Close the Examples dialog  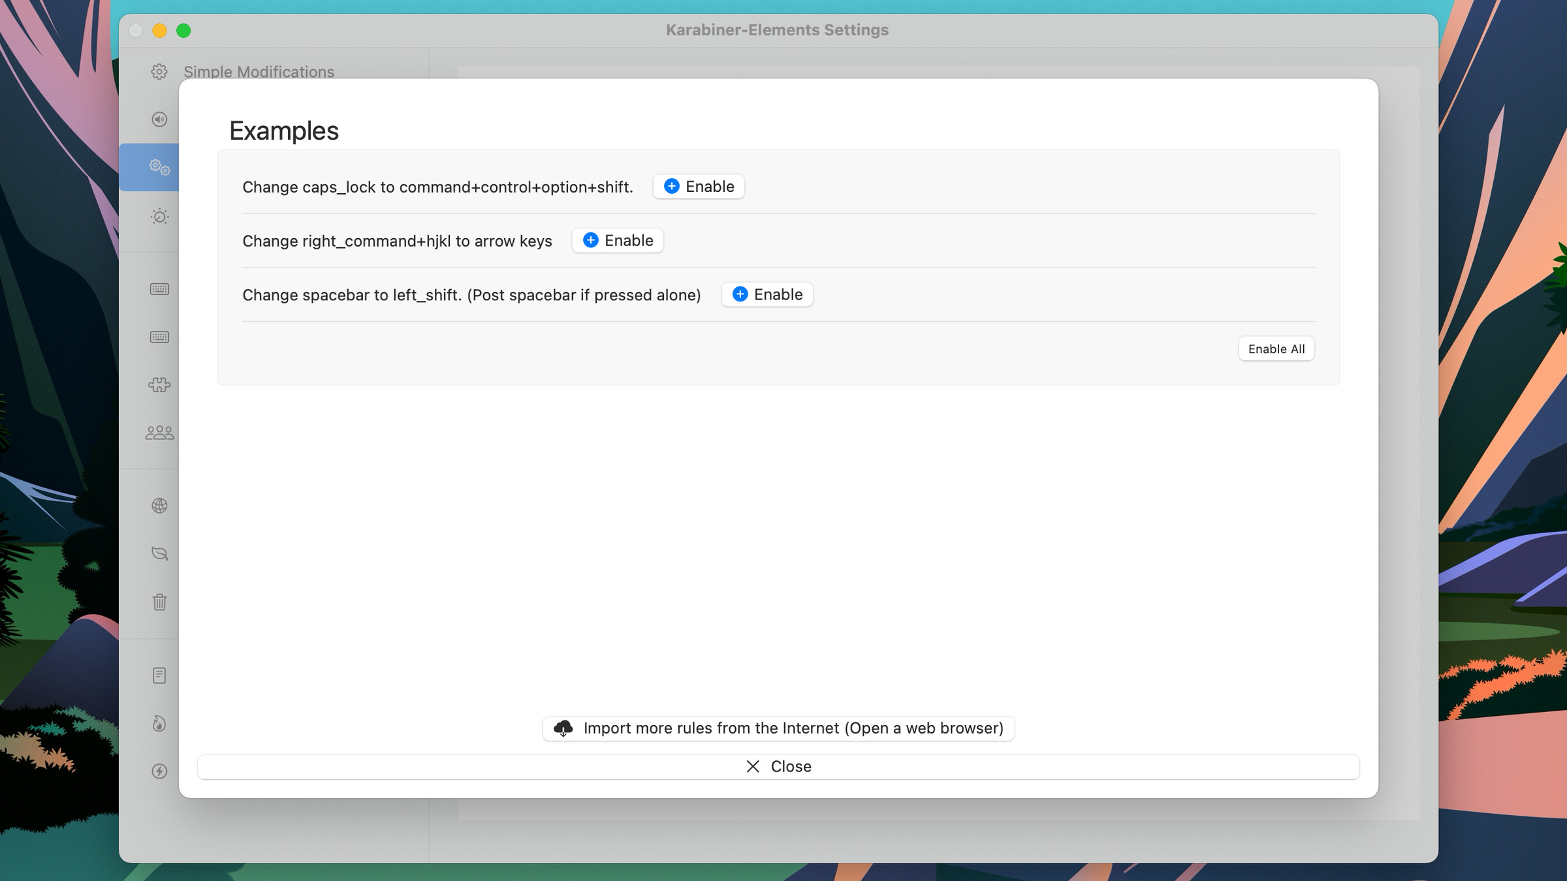778,766
